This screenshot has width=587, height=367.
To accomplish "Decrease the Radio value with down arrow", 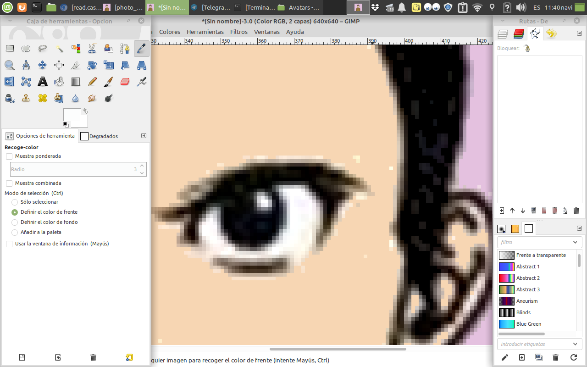I will [x=142, y=172].
